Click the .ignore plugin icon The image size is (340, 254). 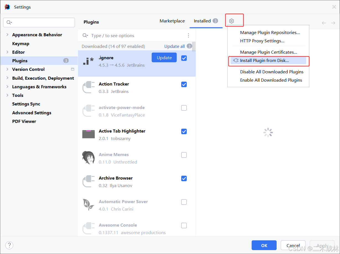coord(89,61)
